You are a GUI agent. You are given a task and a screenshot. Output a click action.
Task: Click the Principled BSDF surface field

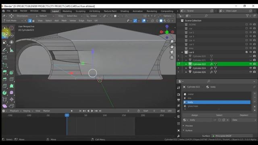click(232, 136)
